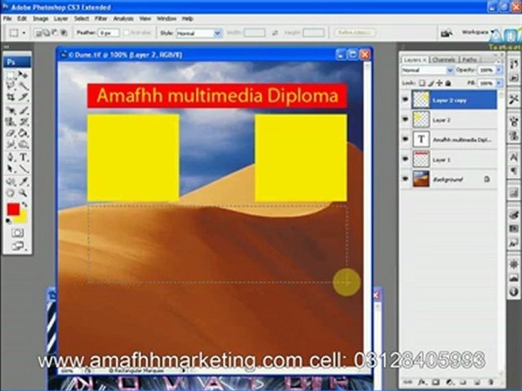Open the File menu
The image size is (522, 391).
[x=7, y=18]
